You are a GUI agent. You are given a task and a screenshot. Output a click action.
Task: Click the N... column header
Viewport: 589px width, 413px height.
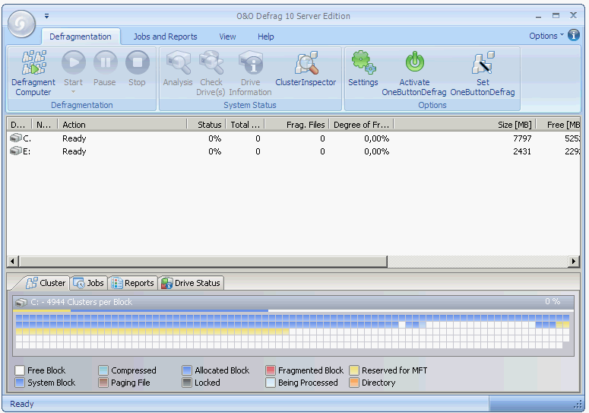click(x=45, y=125)
